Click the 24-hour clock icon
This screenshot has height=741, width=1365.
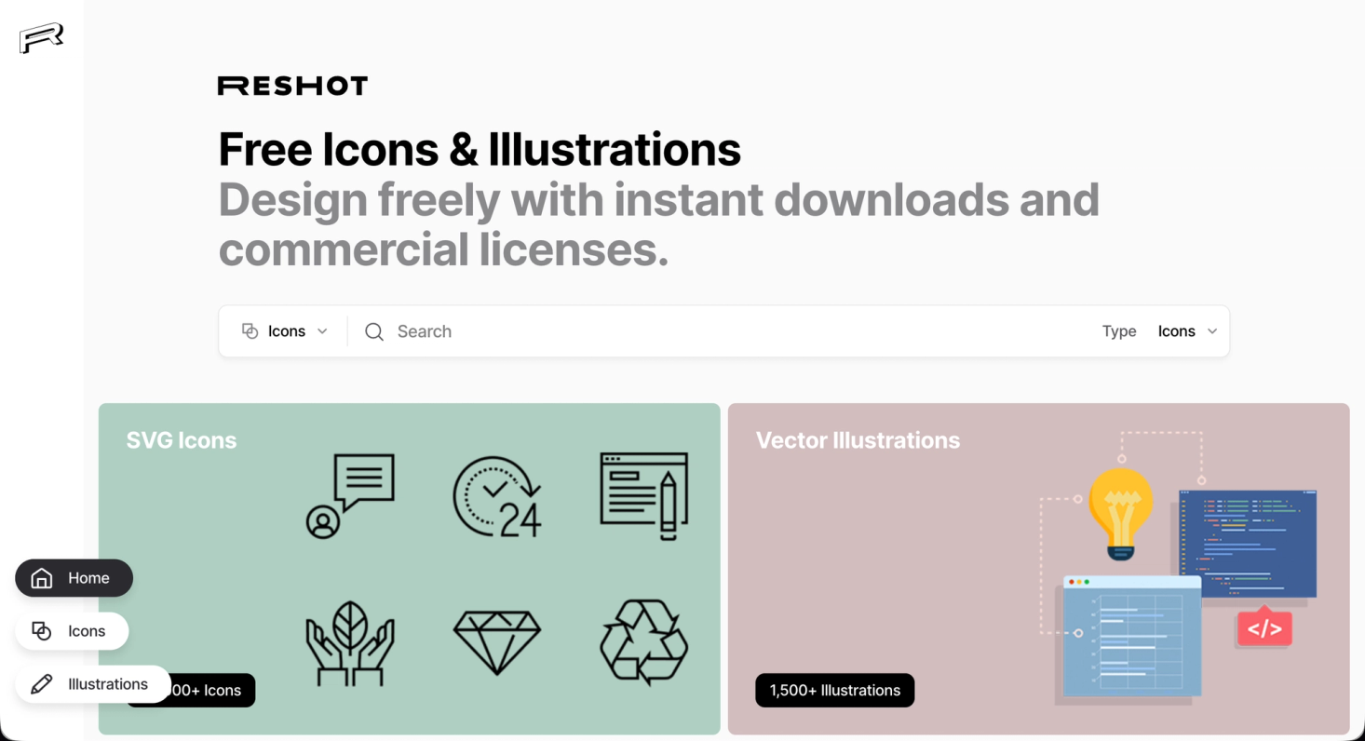tap(497, 496)
